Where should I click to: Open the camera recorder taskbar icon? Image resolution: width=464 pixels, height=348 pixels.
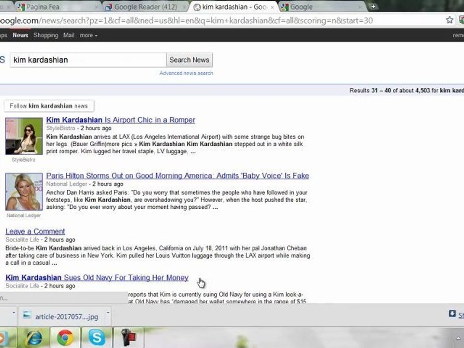(x=129, y=338)
